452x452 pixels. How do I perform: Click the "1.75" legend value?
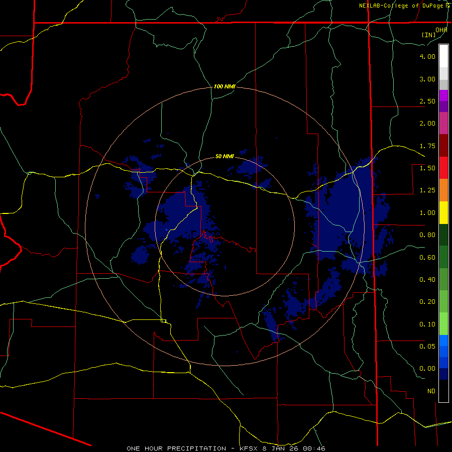point(427,146)
